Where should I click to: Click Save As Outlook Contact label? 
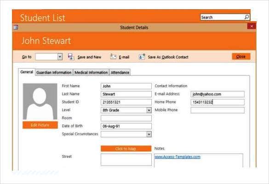tap(168, 57)
